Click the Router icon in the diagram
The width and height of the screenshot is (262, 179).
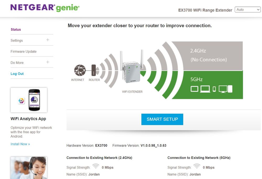point(94,70)
